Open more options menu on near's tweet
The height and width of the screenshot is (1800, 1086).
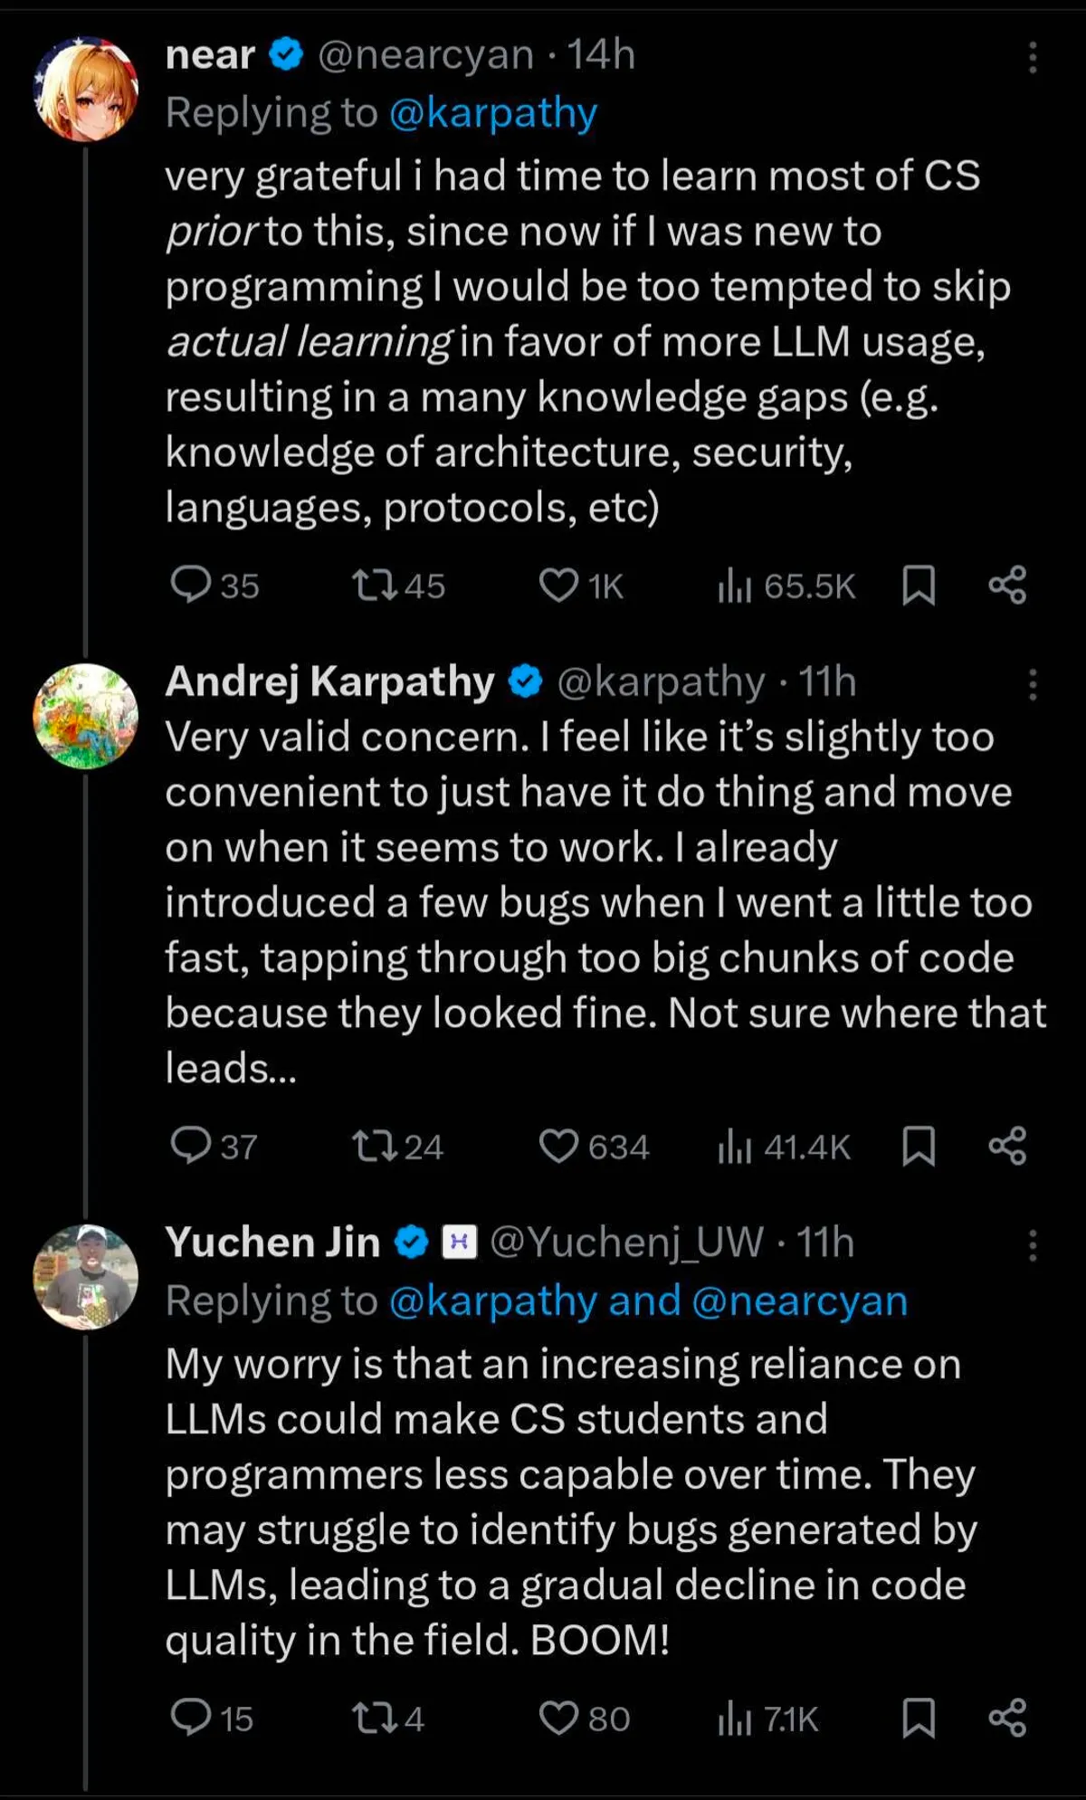[1032, 57]
